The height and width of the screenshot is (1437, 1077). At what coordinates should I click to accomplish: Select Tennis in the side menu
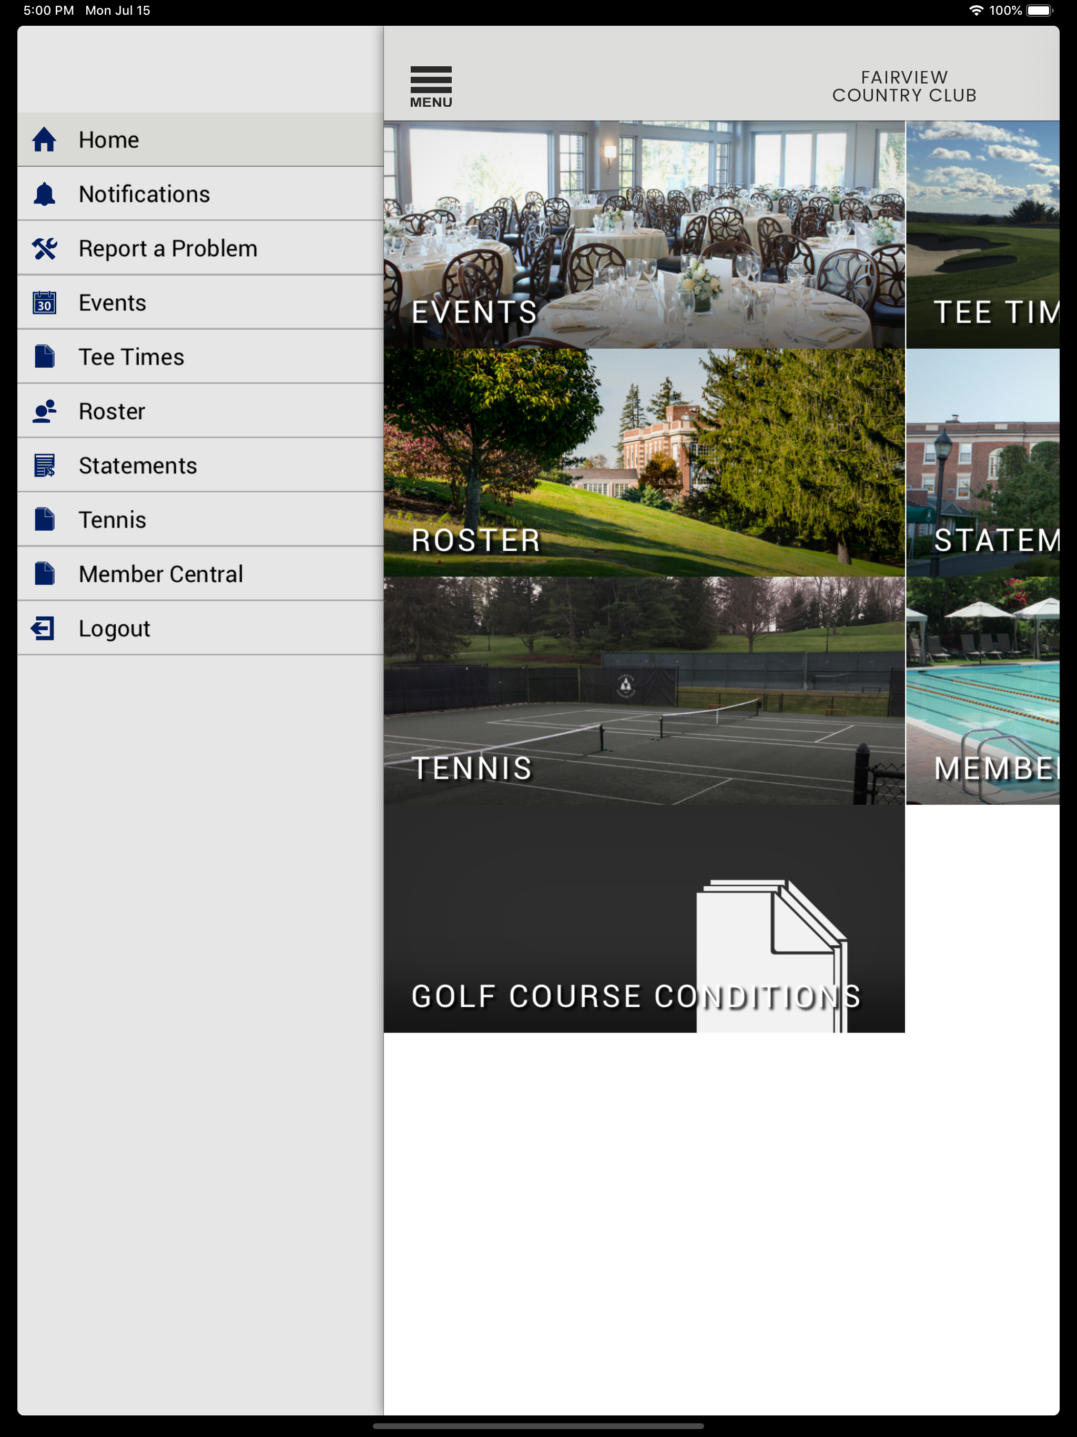pyautogui.click(x=200, y=520)
